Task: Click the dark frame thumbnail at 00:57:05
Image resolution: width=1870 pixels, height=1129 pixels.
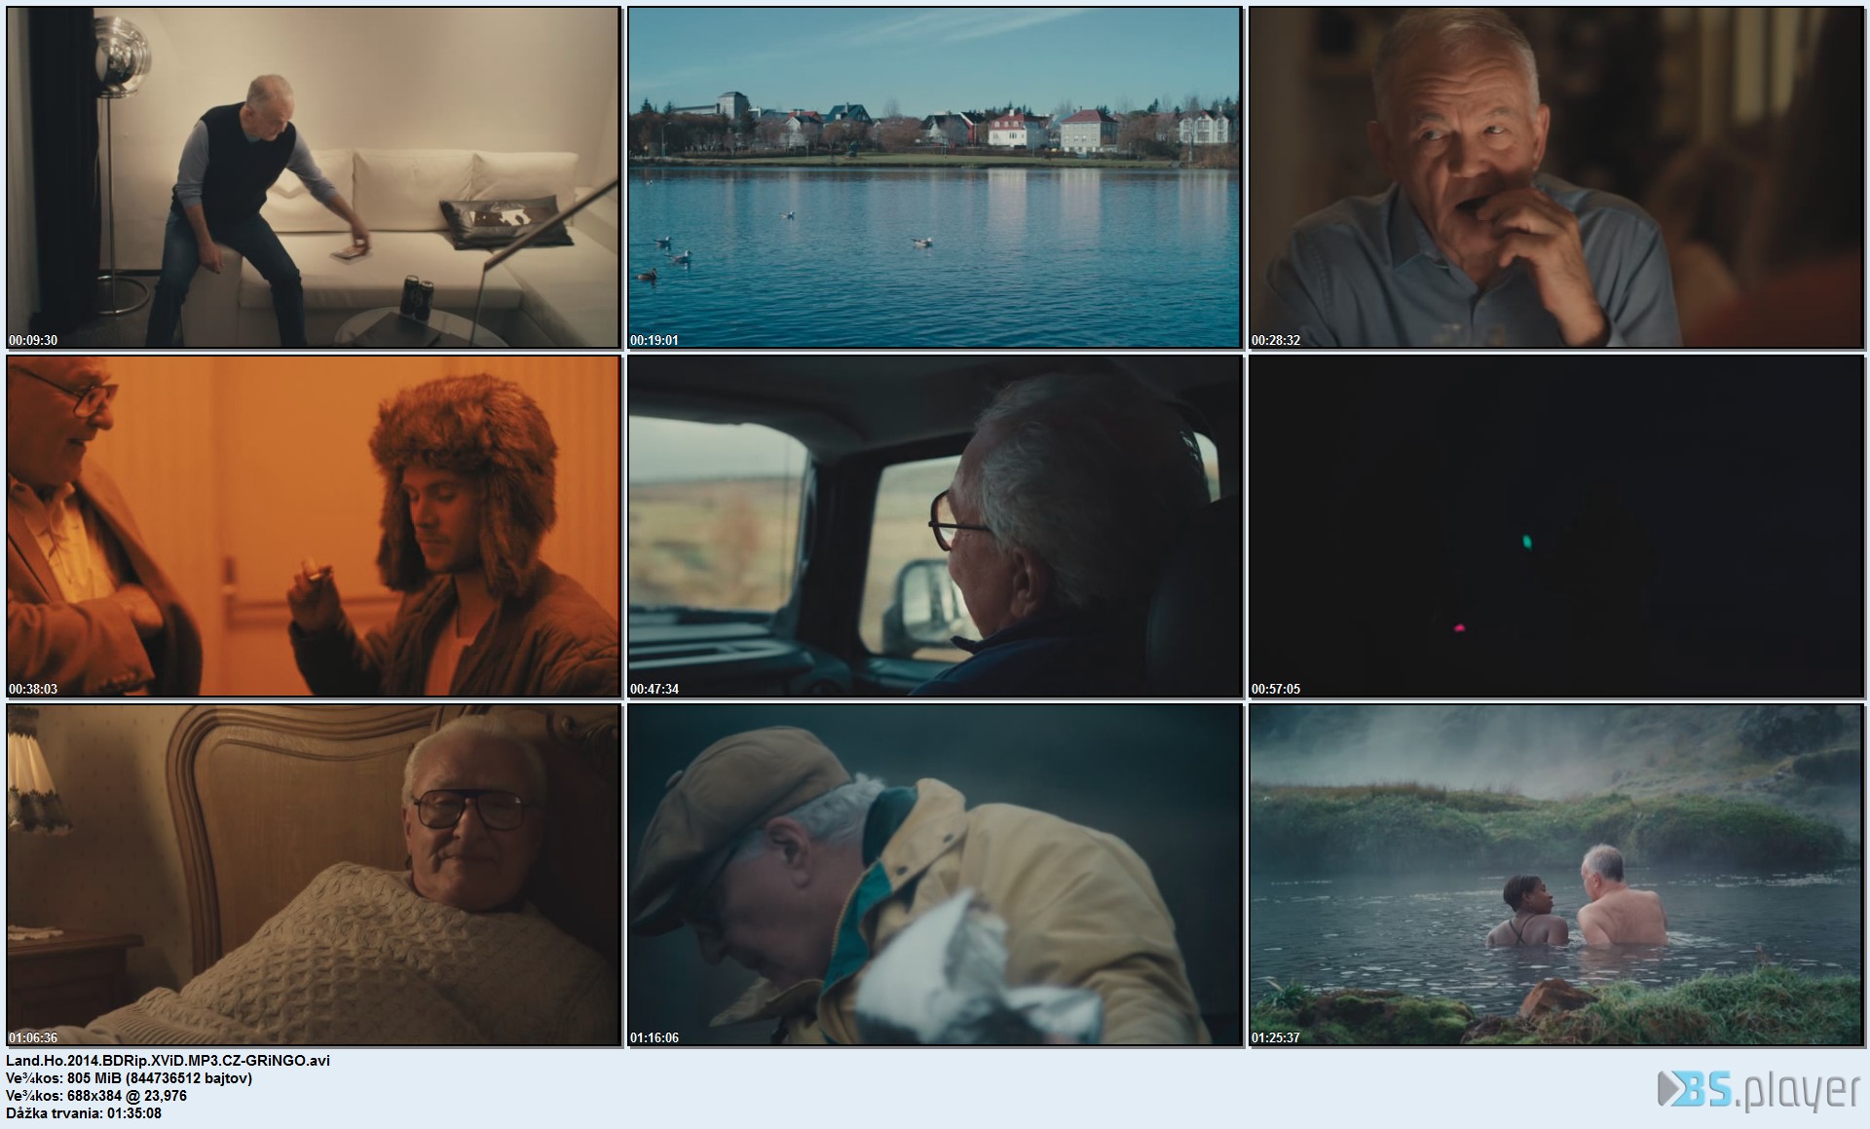Action: click(1555, 526)
